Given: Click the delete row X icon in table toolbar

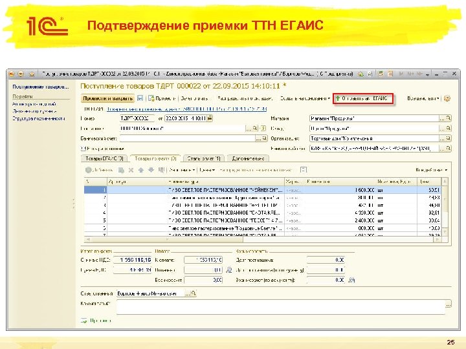Looking at the screenshot, I should click(x=131, y=170).
